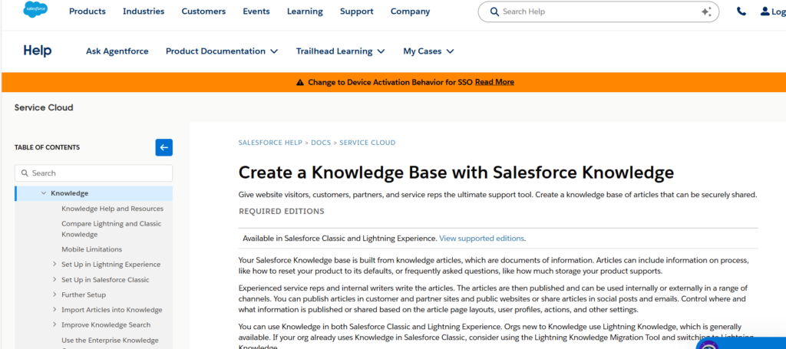The image size is (786, 349).
Task: Open the View supported editions link
Action: (x=482, y=239)
